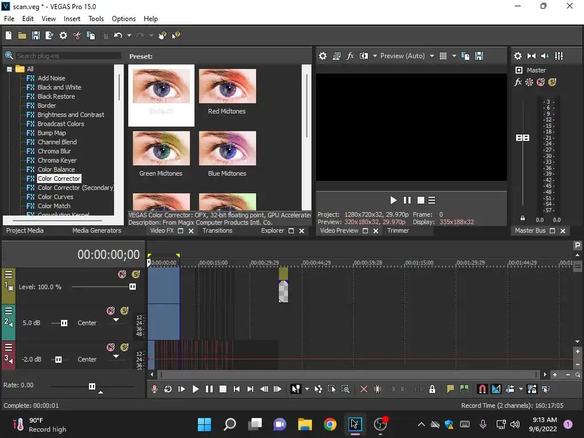Screen dimensions: 584x438
Task: Open the edit tool selection dropdown
Action: click(307, 389)
